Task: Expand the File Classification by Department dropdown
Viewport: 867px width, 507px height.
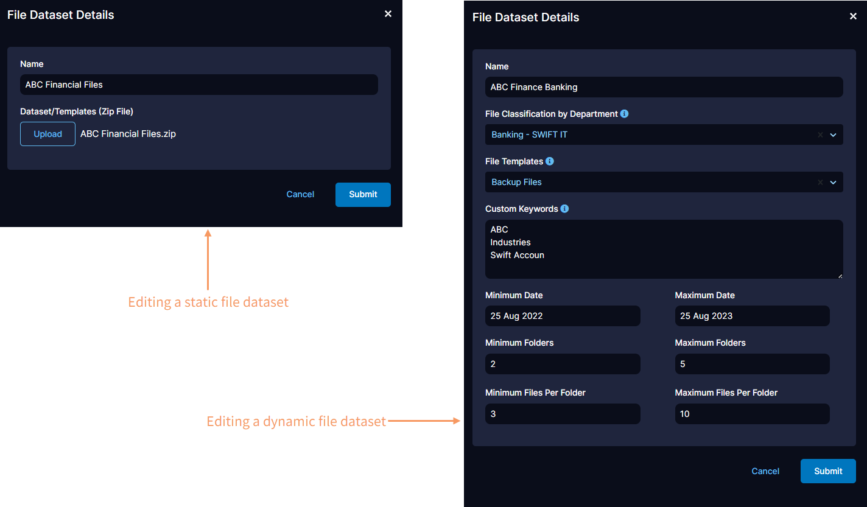Action: click(x=833, y=135)
